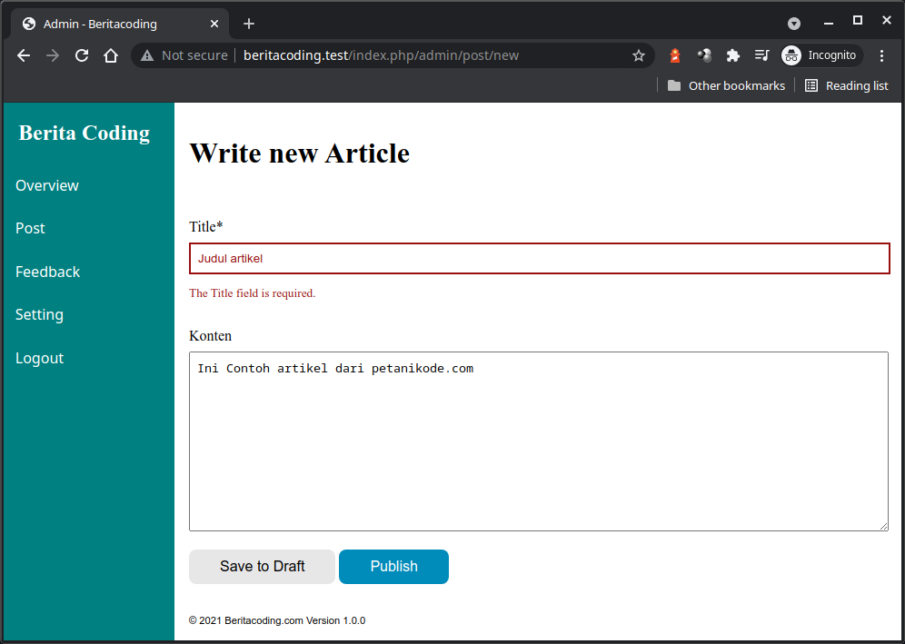Open the Extensions puzzle icon
This screenshot has height=644, width=905.
point(733,55)
